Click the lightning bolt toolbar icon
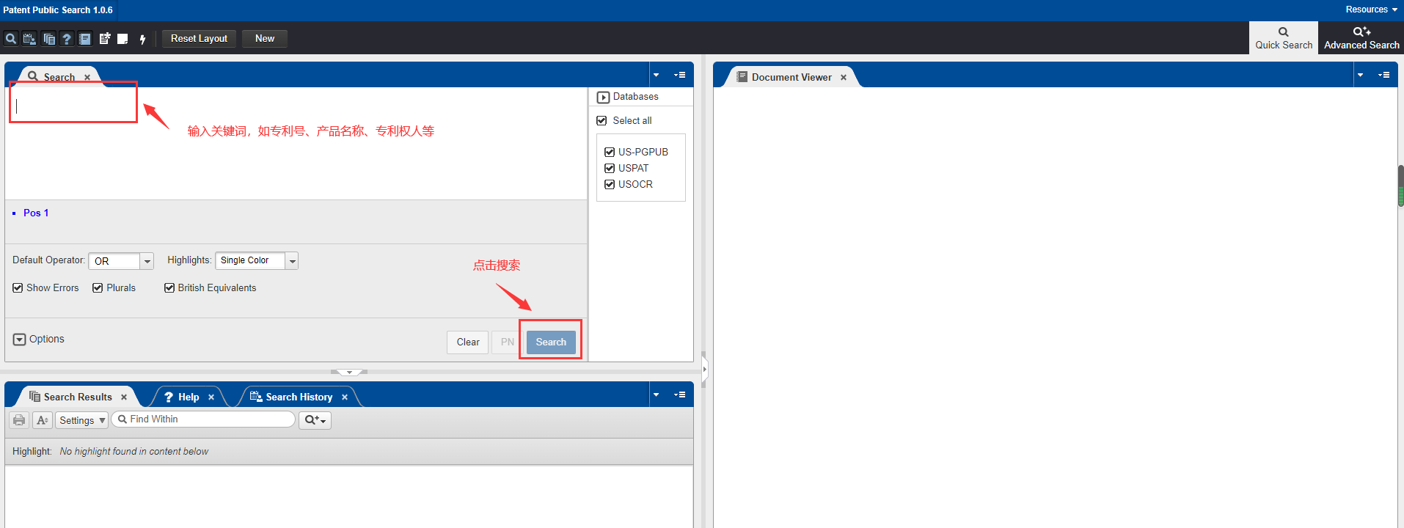This screenshot has width=1404, height=528. click(x=142, y=39)
